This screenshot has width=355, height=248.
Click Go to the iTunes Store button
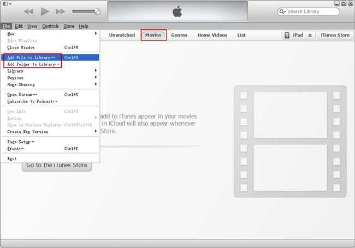tap(57, 166)
